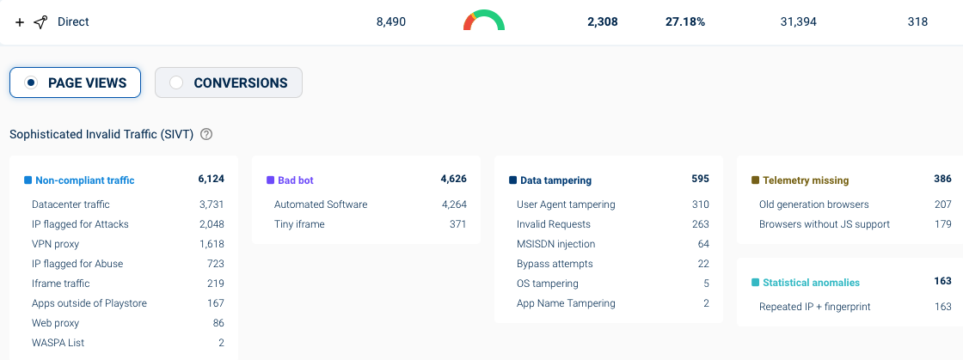Select the MSISDN injection row
The image size is (963, 360).
[x=613, y=244]
